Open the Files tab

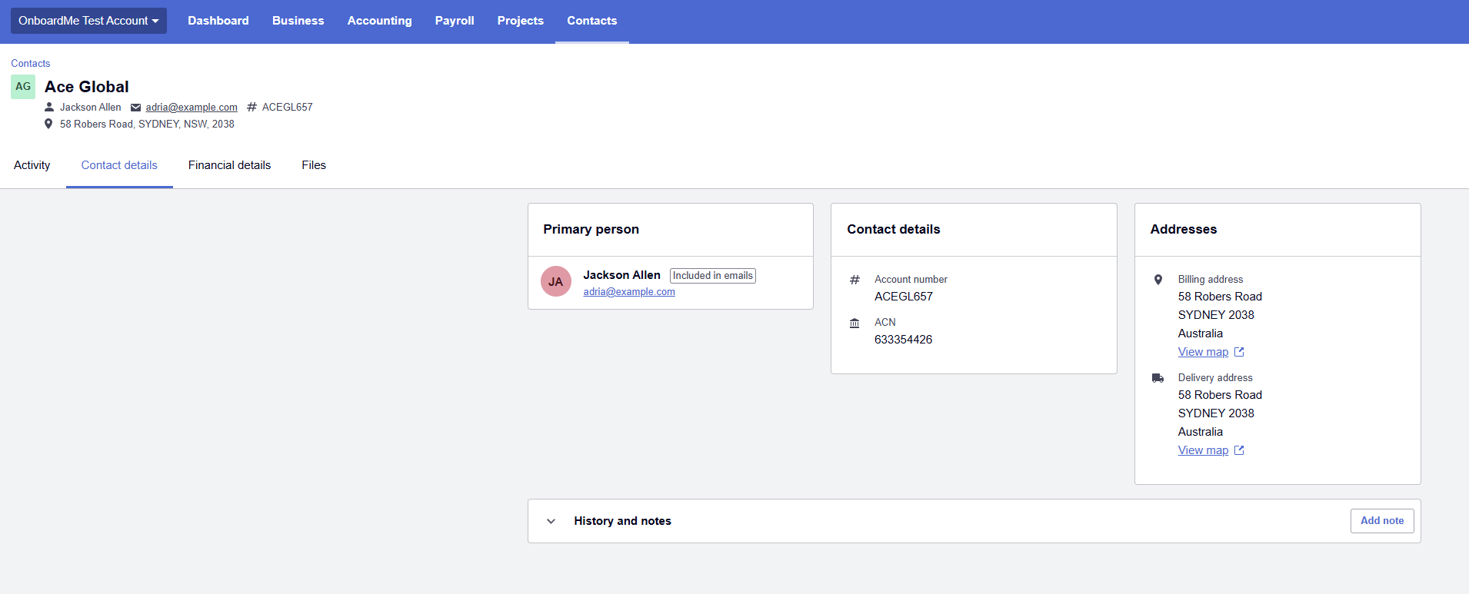314,165
